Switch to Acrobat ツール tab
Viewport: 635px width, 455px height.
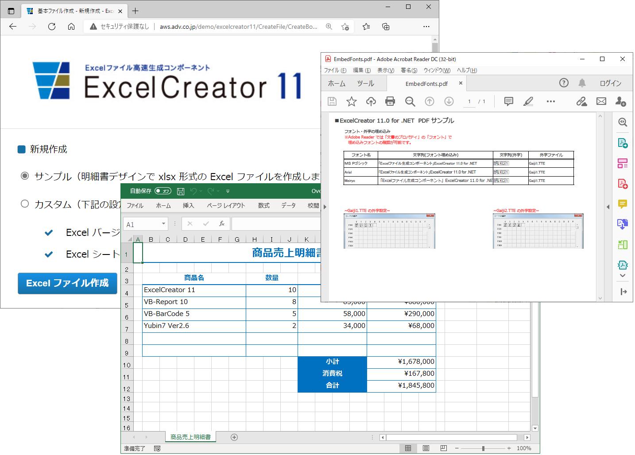365,83
